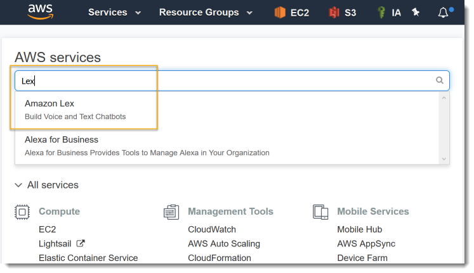474x273 pixels.
Task: Click the Mobile Services devices icon
Action: [x=320, y=212]
